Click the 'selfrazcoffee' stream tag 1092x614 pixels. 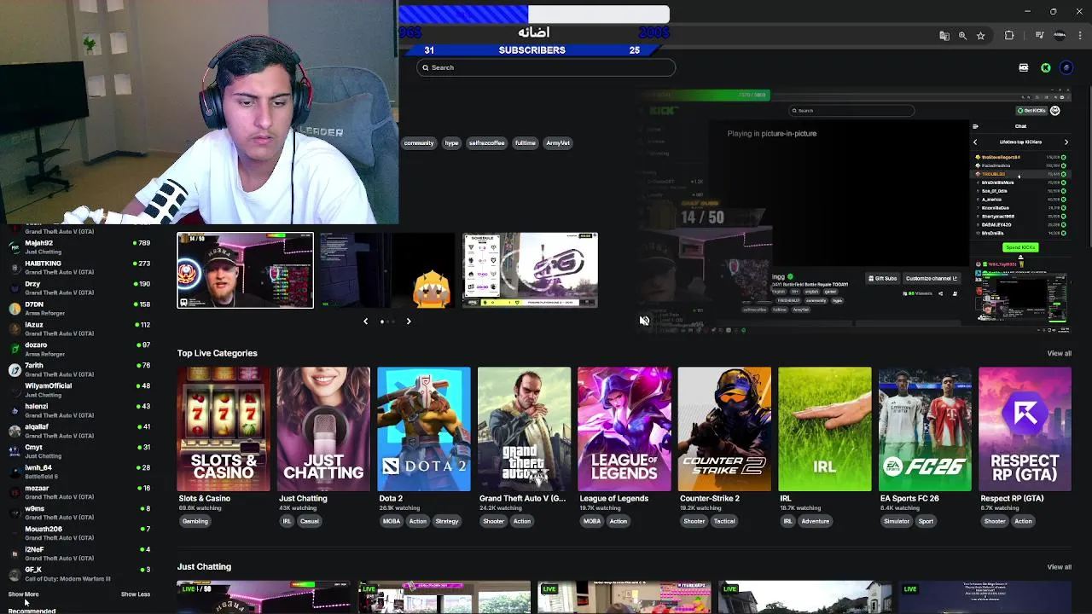(487, 143)
